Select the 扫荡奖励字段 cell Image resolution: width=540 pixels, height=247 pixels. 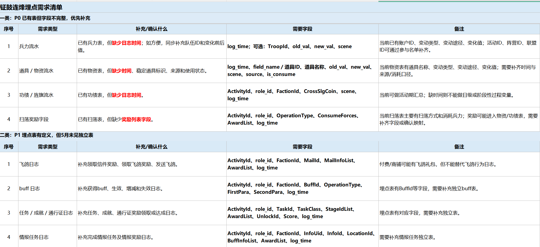click(x=48, y=119)
